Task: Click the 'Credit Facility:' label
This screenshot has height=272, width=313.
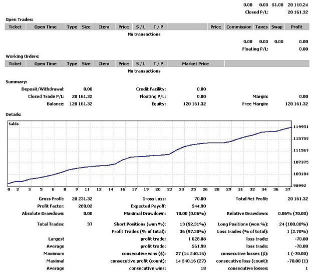Action: (x=151, y=89)
